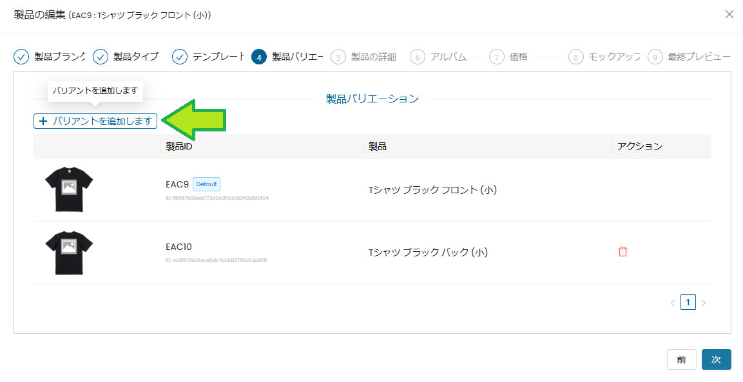743x382 pixels.
Task: Click the previous page chevron arrow
Action: (672, 302)
